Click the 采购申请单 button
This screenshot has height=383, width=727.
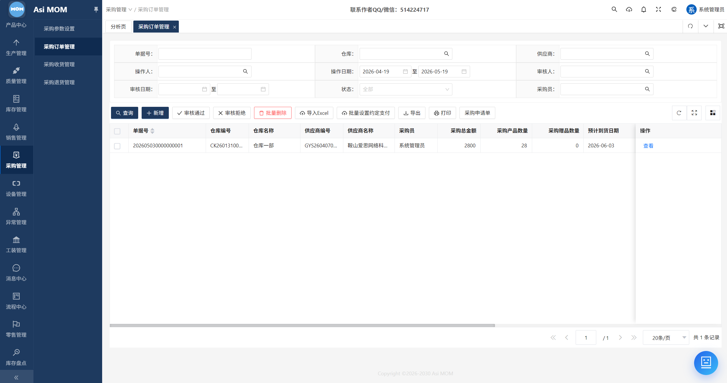(x=477, y=113)
